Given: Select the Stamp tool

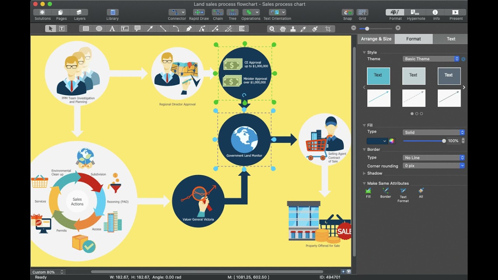Looking at the screenshot, I should (293, 28).
